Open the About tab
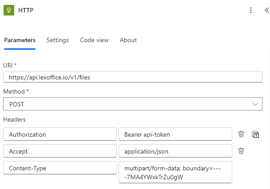Viewport: 270px width, 189px height. pyautogui.click(x=128, y=40)
